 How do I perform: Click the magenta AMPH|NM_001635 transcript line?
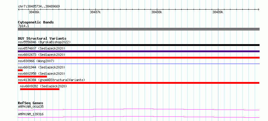139,109
